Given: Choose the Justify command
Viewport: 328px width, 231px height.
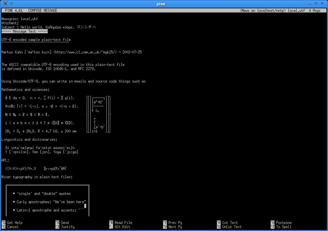Looking at the screenshot, I should click(65, 227).
